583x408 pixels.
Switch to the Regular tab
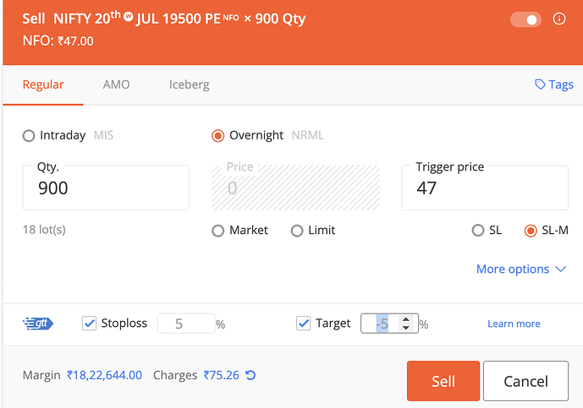tap(43, 84)
